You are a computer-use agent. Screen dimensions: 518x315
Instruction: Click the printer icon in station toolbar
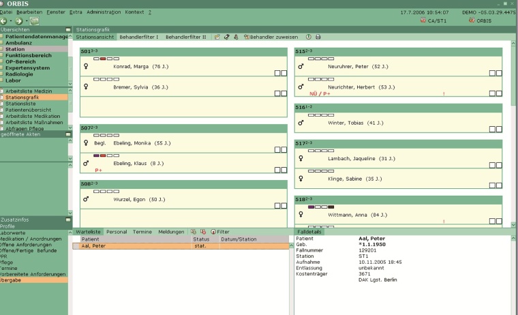(318, 36)
